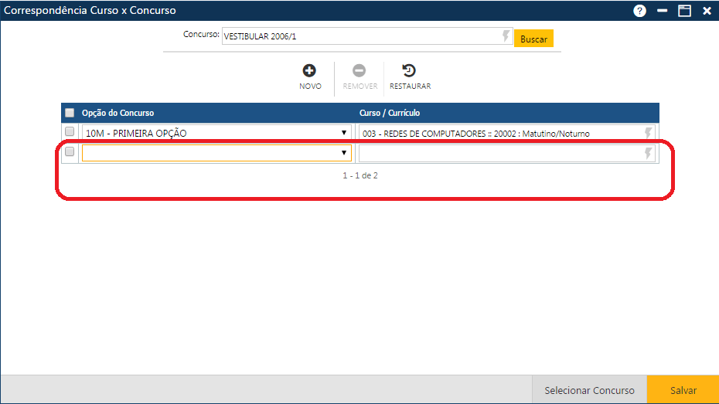Open the help question mark icon
The height and width of the screenshot is (404, 719).
point(639,11)
